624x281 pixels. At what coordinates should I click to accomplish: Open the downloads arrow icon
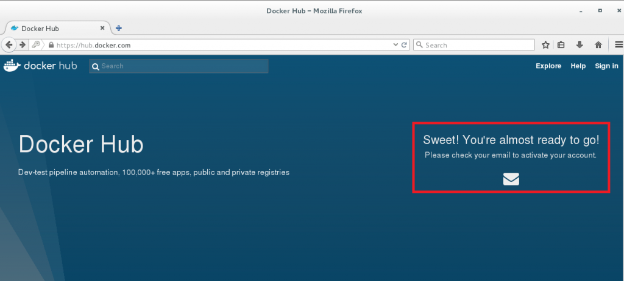click(x=580, y=45)
